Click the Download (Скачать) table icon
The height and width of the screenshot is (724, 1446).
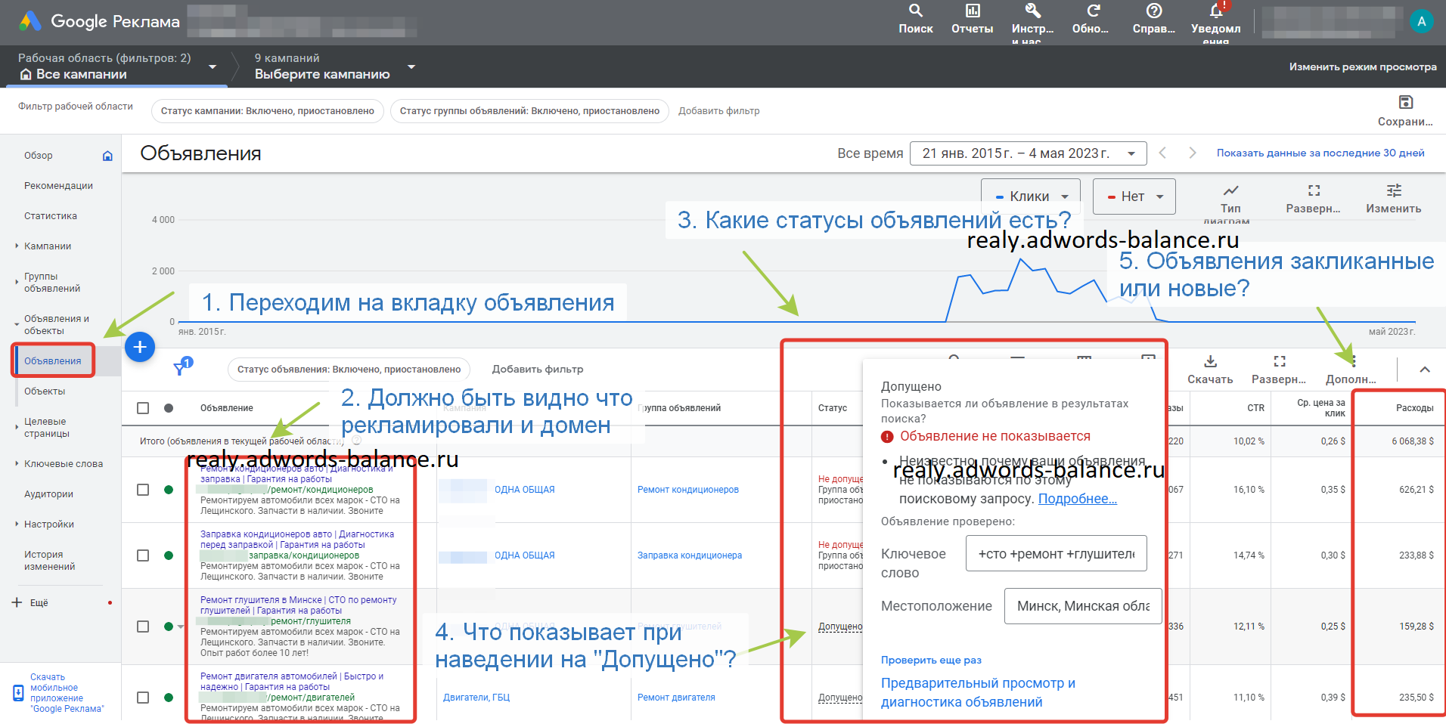coord(1210,362)
